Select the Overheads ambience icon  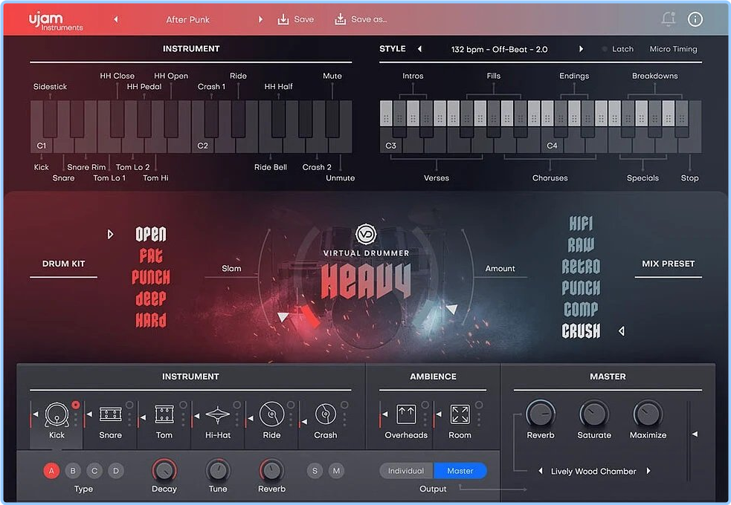tap(406, 414)
